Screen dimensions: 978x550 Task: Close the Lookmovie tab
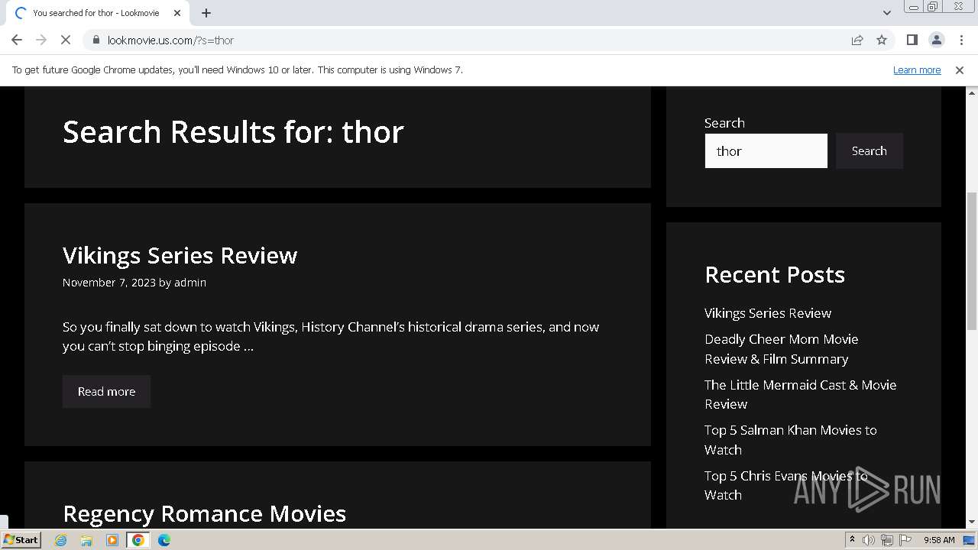pyautogui.click(x=177, y=13)
